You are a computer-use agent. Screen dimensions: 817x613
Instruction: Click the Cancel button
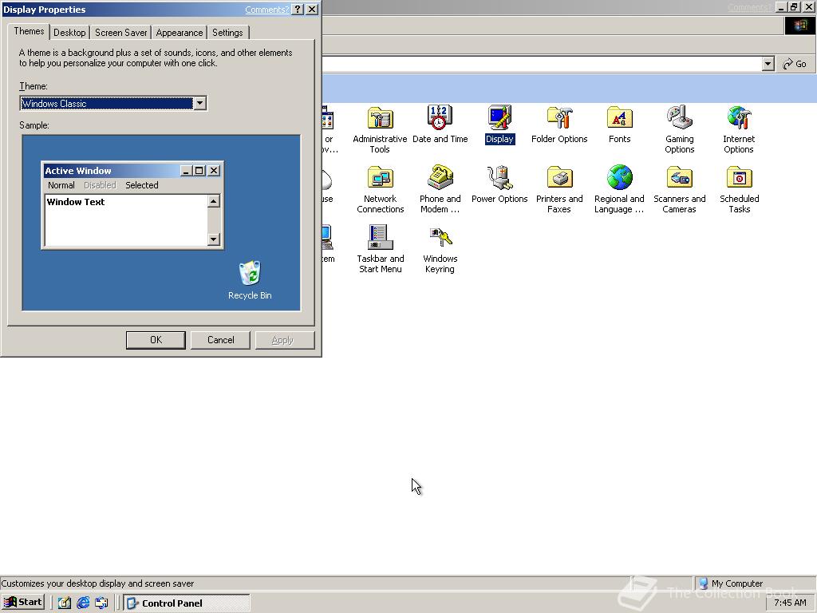click(220, 340)
